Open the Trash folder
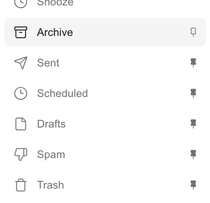The height and width of the screenshot is (203, 210). (50, 185)
